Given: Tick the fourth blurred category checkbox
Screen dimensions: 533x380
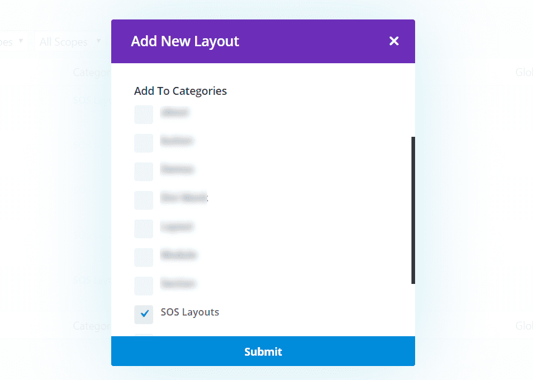Looking at the screenshot, I should [143, 200].
